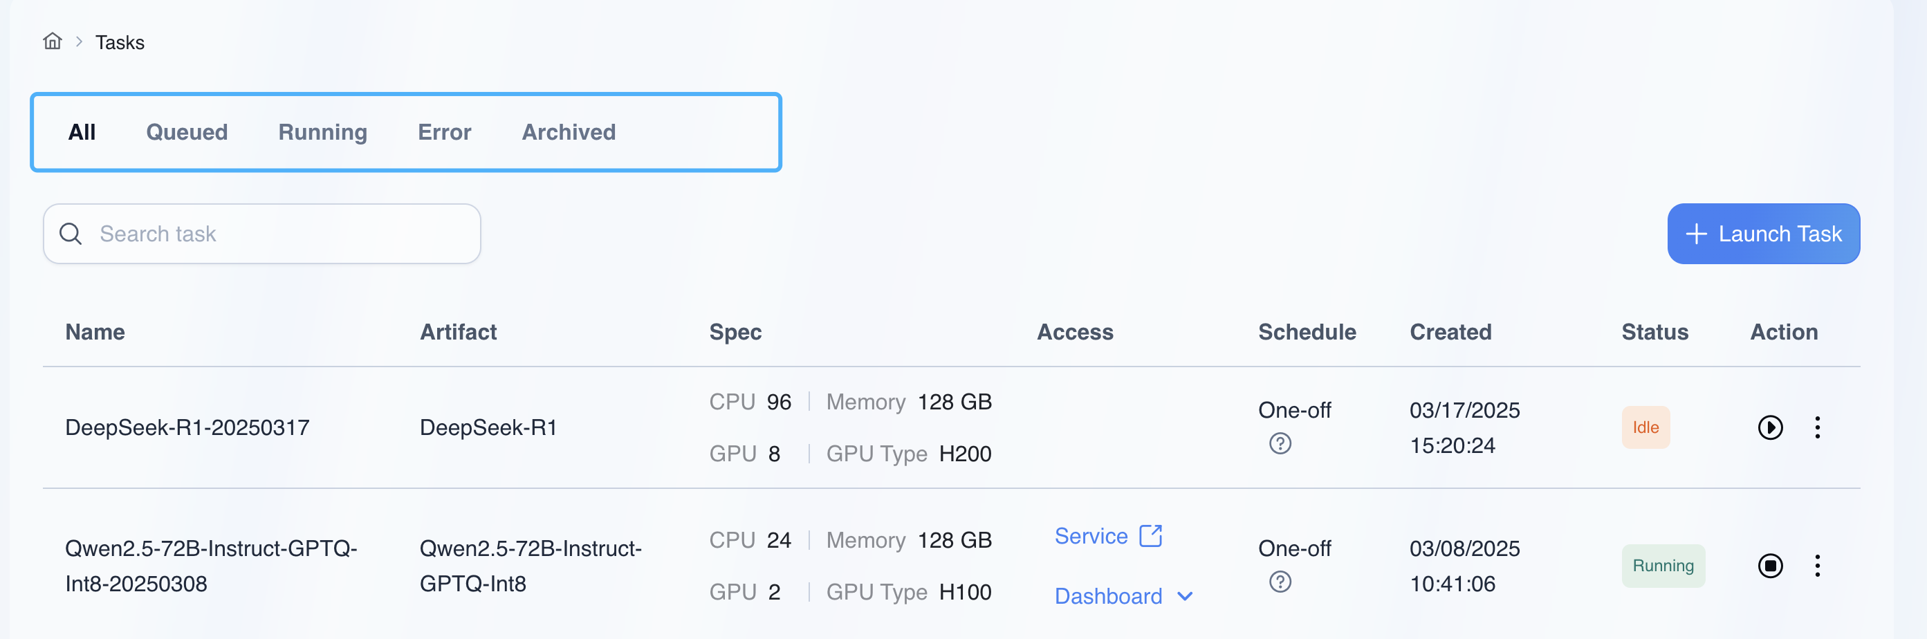1927x639 pixels.
Task: Switch to the Error tab
Action: 444,133
